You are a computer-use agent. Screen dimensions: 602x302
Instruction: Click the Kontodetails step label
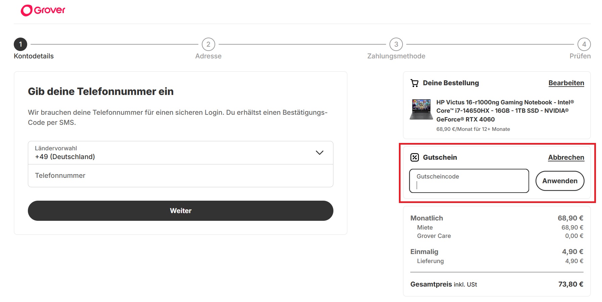tap(34, 56)
